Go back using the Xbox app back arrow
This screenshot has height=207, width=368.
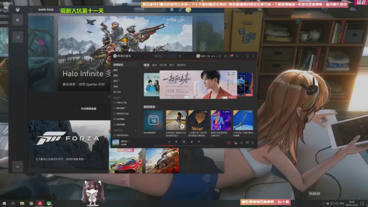31,10
